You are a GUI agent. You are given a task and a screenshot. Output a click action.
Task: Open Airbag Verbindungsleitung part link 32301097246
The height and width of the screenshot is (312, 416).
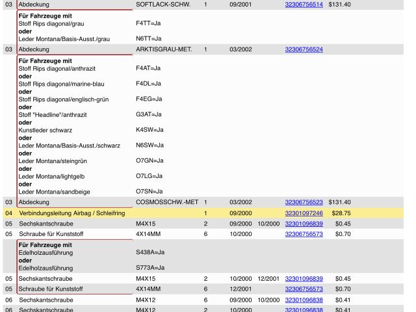(304, 213)
